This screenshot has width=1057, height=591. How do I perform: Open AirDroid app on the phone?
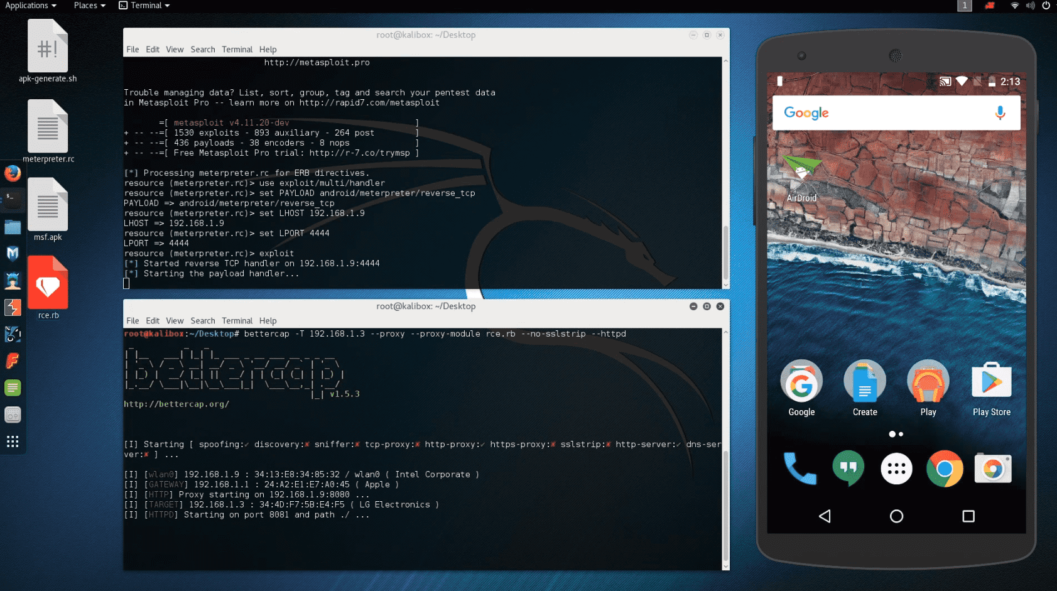[801, 178]
